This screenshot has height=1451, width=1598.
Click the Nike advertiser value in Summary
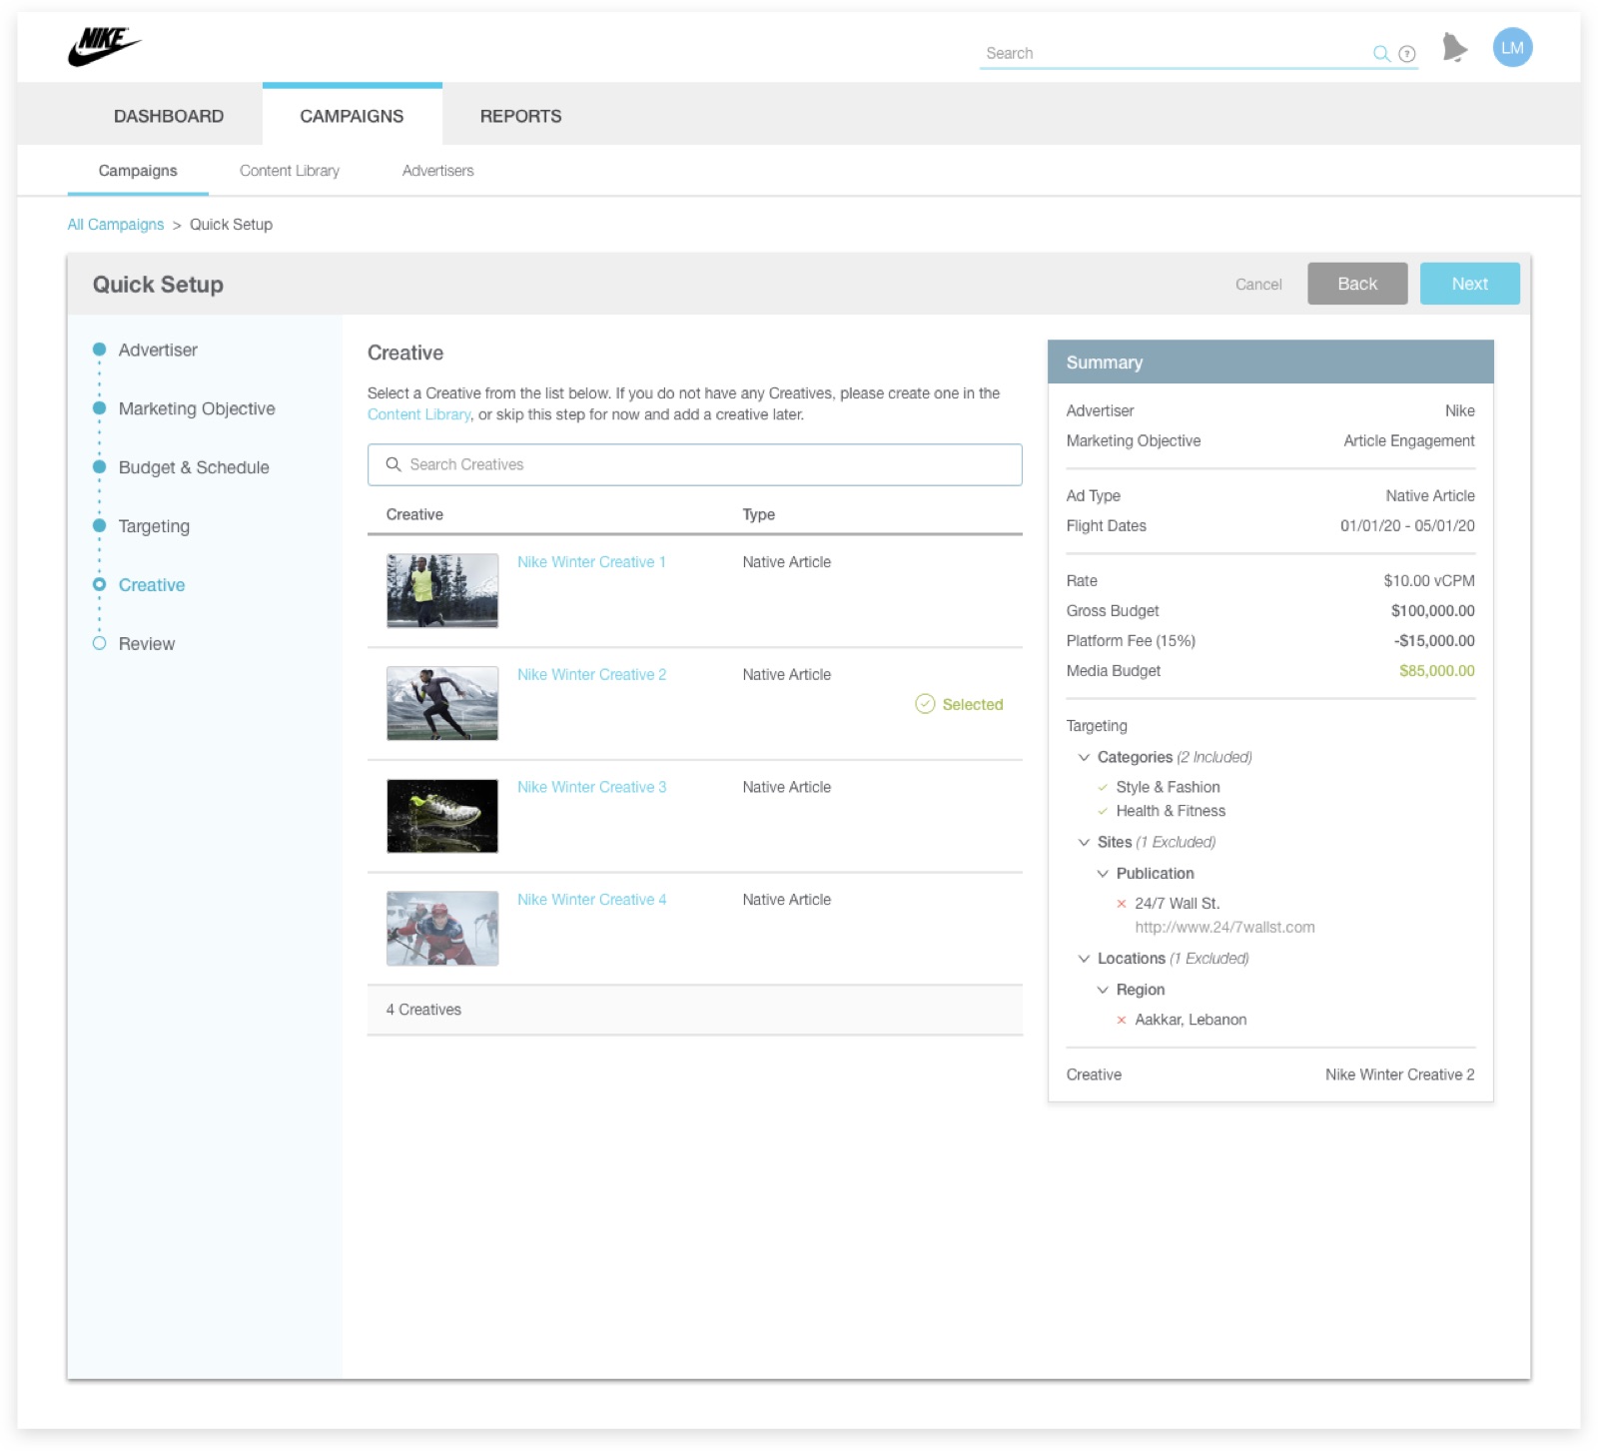pos(1459,411)
